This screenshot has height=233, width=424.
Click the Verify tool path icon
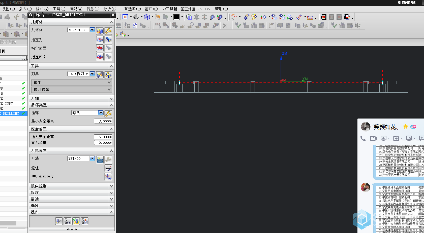[76, 221]
